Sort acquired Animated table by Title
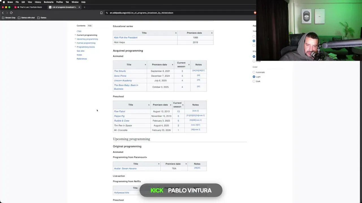Image resolution: width=362 pixels, height=203 pixels. (145, 65)
